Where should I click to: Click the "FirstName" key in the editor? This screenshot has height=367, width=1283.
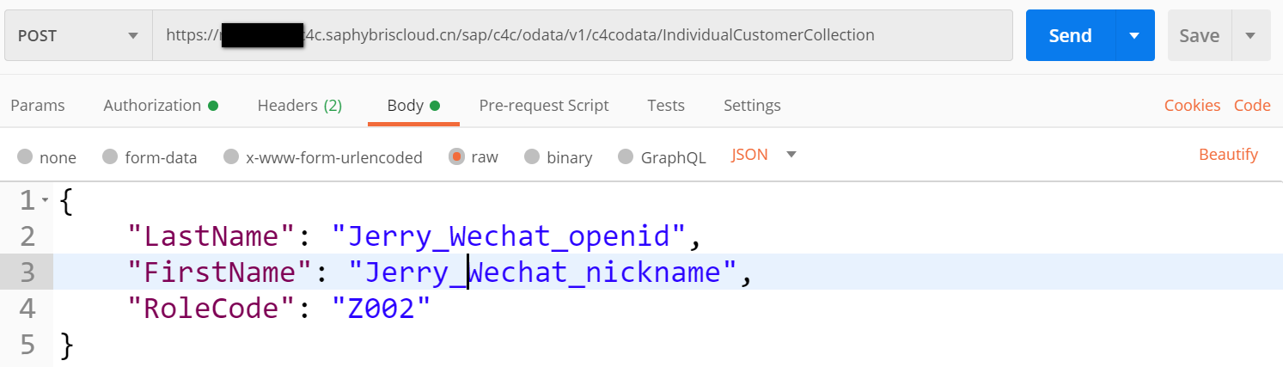coord(222,273)
